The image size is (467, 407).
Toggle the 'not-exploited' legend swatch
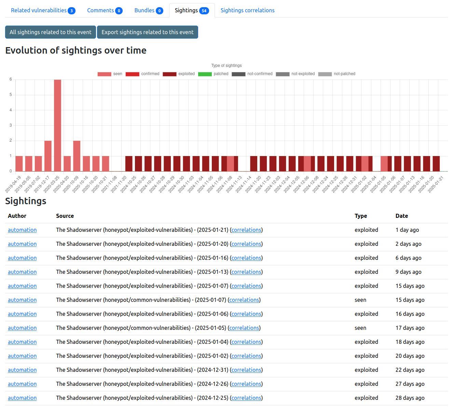point(283,74)
